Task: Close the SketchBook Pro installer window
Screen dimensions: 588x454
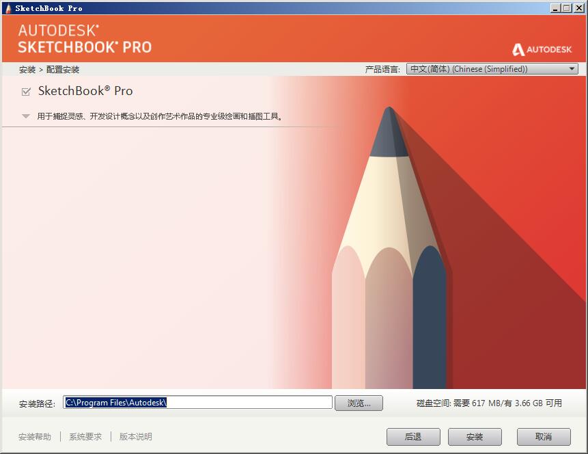Action: [x=578, y=8]
